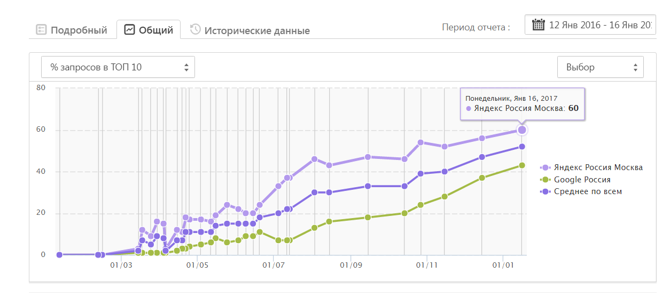Switch to the Подробный tab
670x297 pixels.
pos(79,30)
